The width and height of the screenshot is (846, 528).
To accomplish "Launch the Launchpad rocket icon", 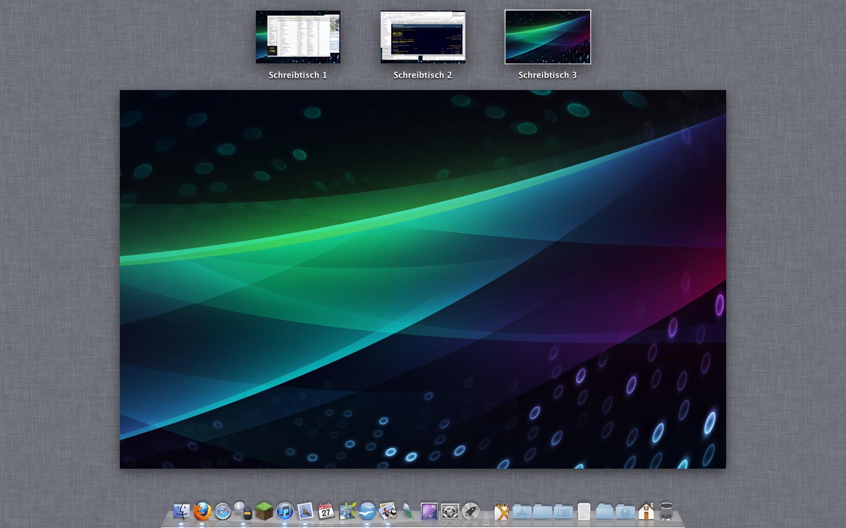I will [470, 511].
